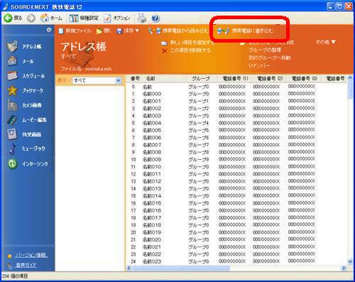The width and height of the screenshot is (355, 282).
Task: Click グループの整理 organize groups link
Action: tap(265, 50)
